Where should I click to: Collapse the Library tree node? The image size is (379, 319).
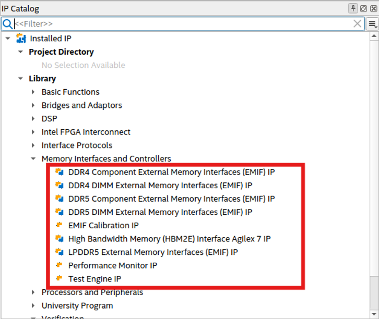(20, 78)
